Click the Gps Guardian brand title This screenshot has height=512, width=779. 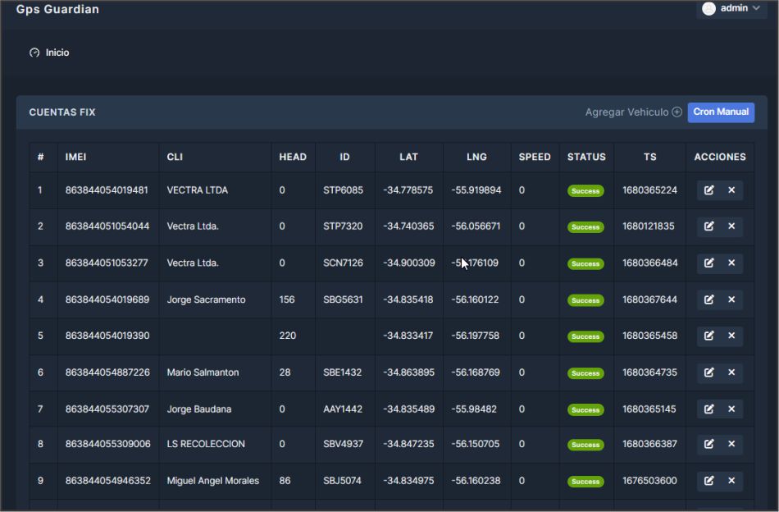(x=57, y=10)
